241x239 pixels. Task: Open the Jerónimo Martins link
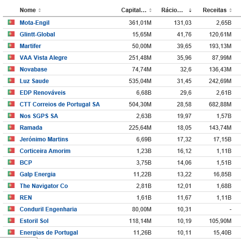click(x=44, y=139)
